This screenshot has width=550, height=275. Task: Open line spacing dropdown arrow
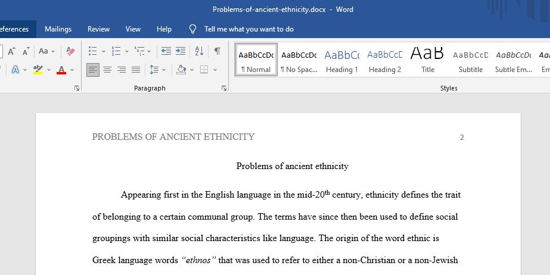[164, 70]
